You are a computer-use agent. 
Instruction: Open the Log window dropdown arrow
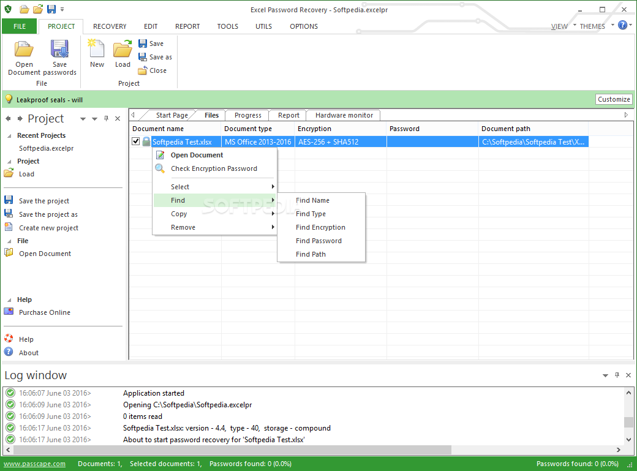click(605, 375)
